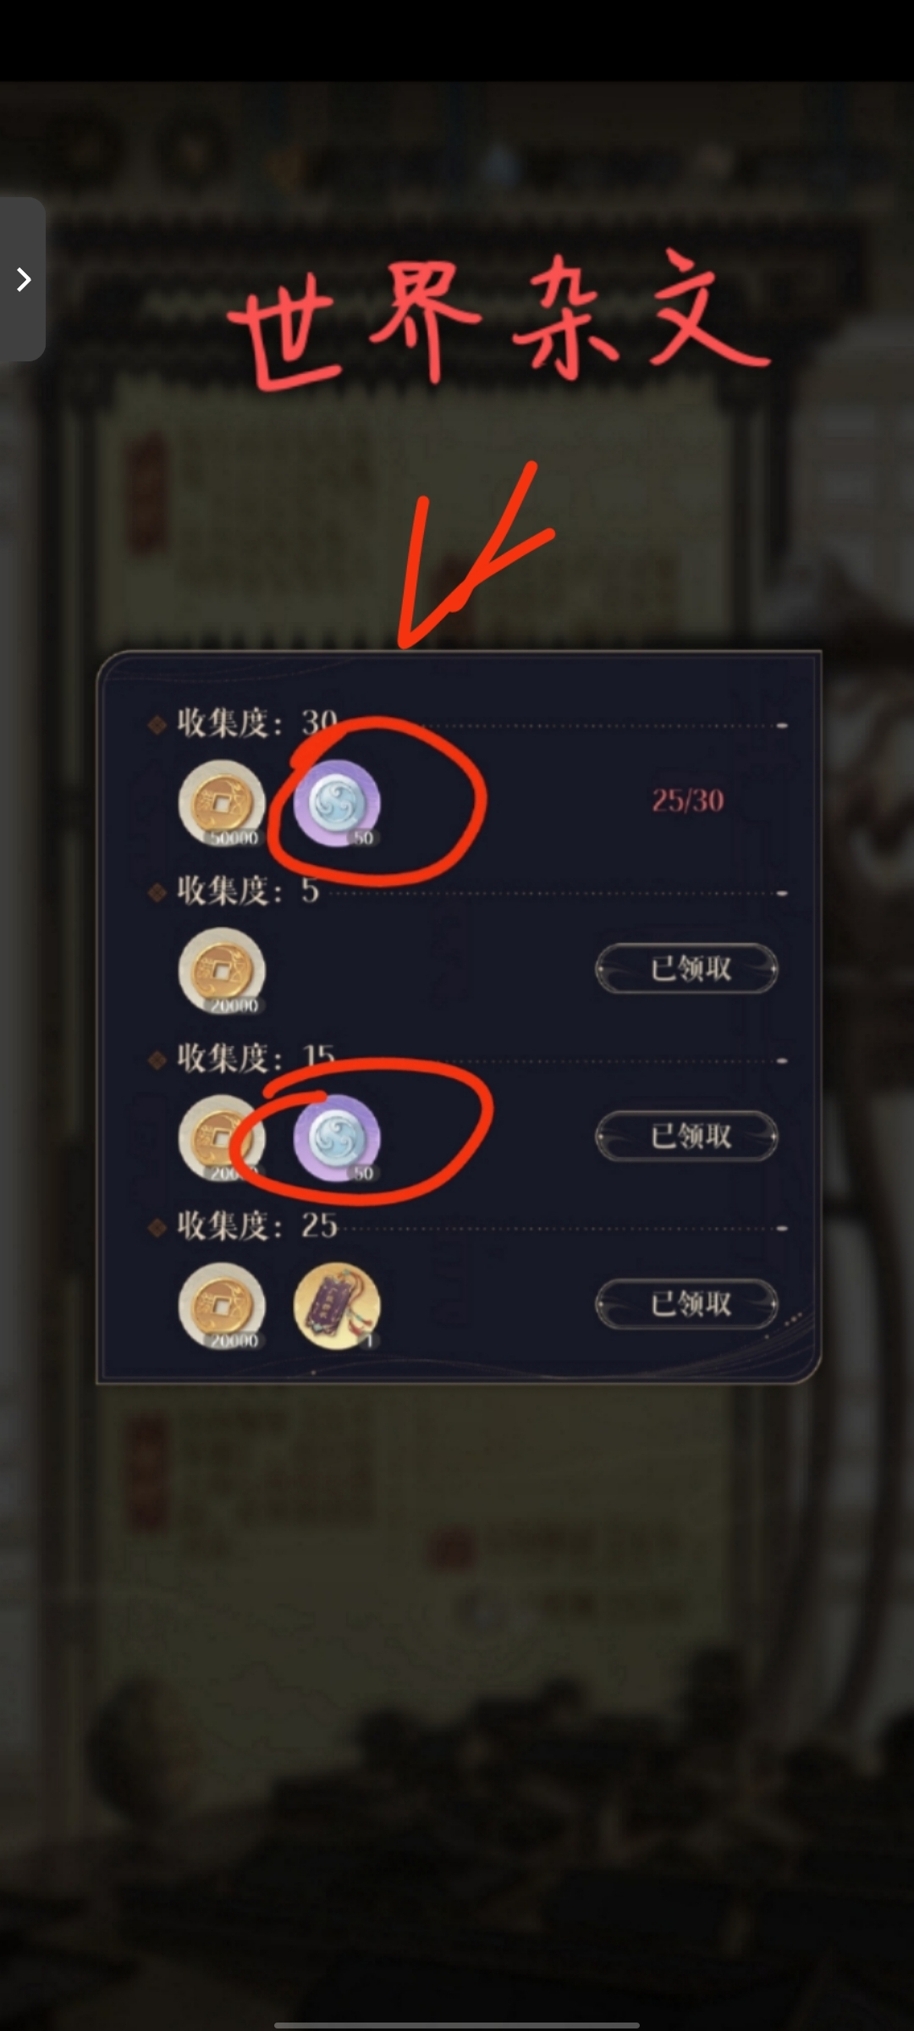914x2031 pixels.
Task: Tap the purple charm reward item
Action: (337, 1306)
